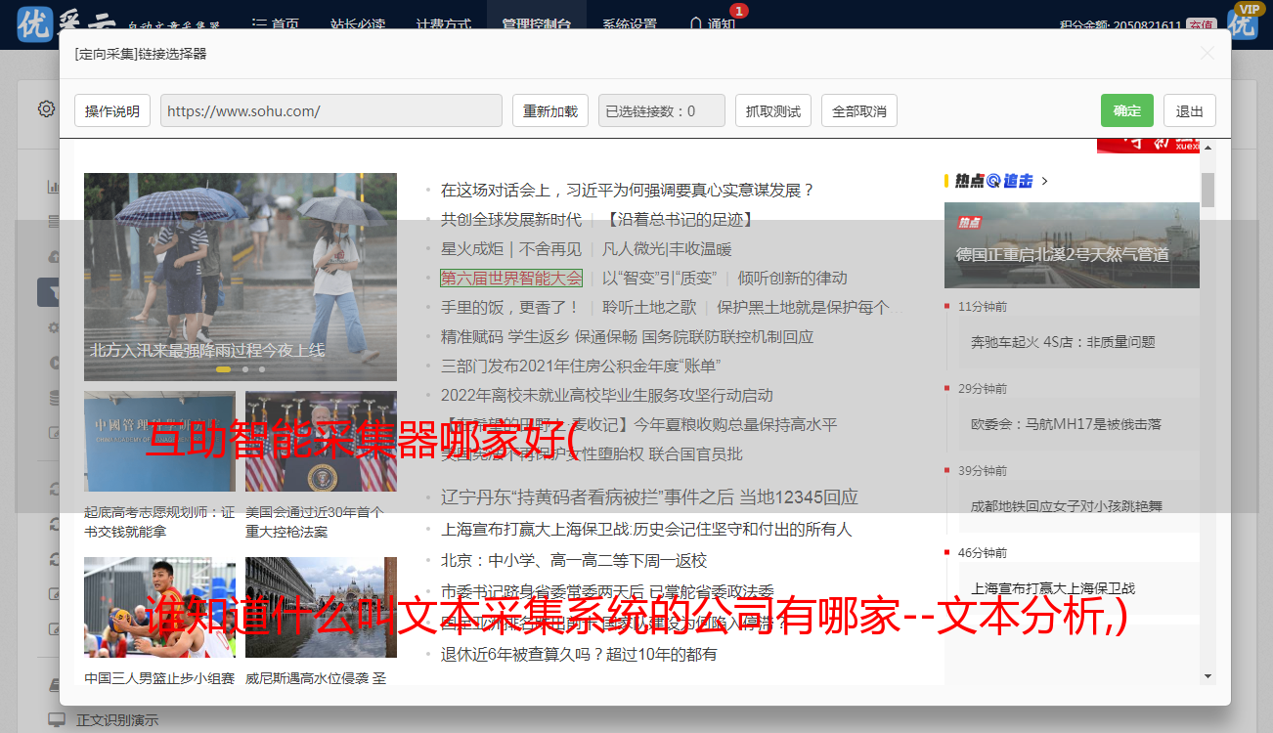Click the 正文识别演示 monitor icon

(57, 720)
